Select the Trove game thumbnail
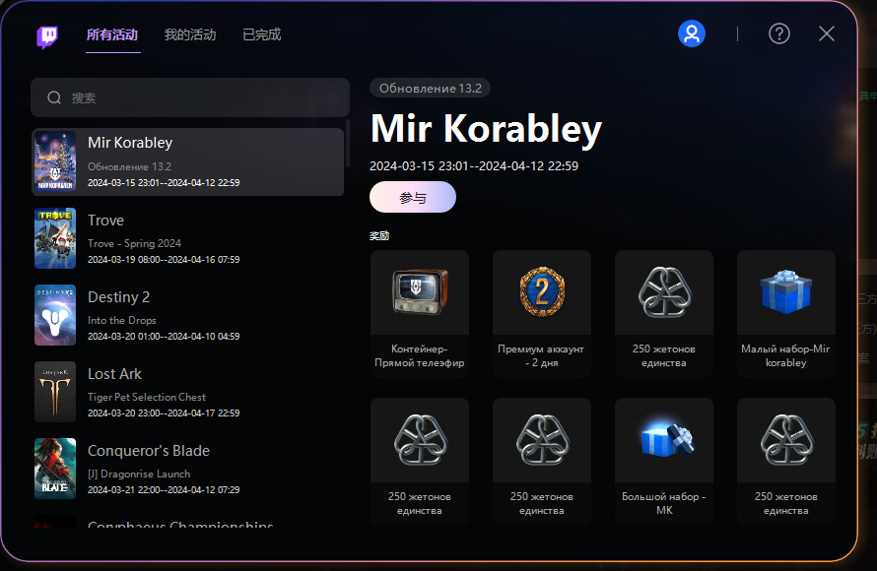877x571 pixels. click(x=55, y=238)
